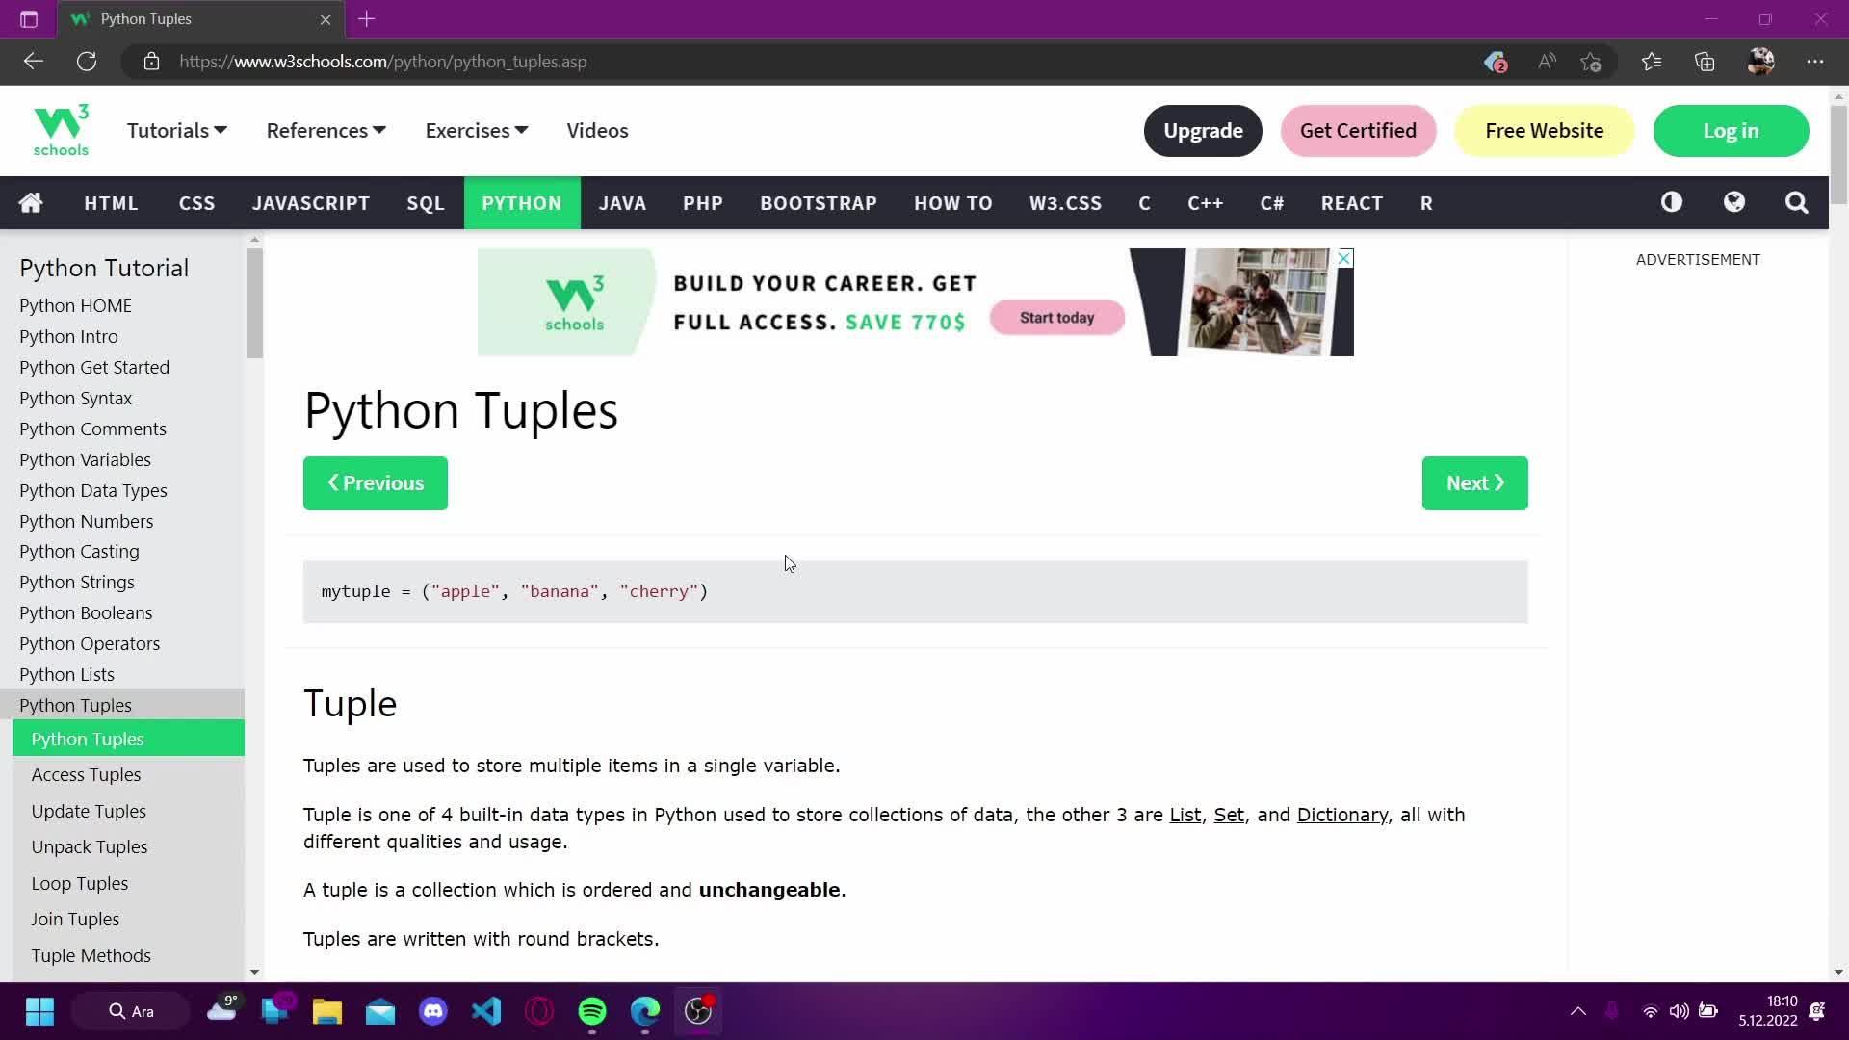Open the volume control in tray
This screenshot has height=1040, width=1849.
point(1680,1011)
